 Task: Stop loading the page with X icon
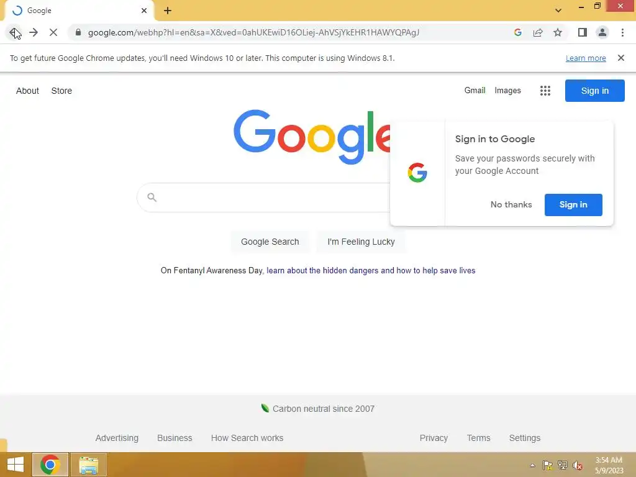coord(53,32)
